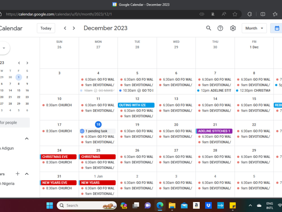Open Copilot preview in taskbar
This screenshot has width=282, height=212.
pyautogui.click(x=124, y=205)
